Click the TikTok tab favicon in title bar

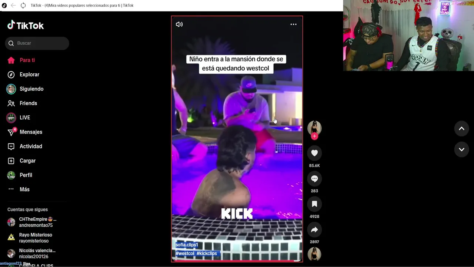(4, 5)
